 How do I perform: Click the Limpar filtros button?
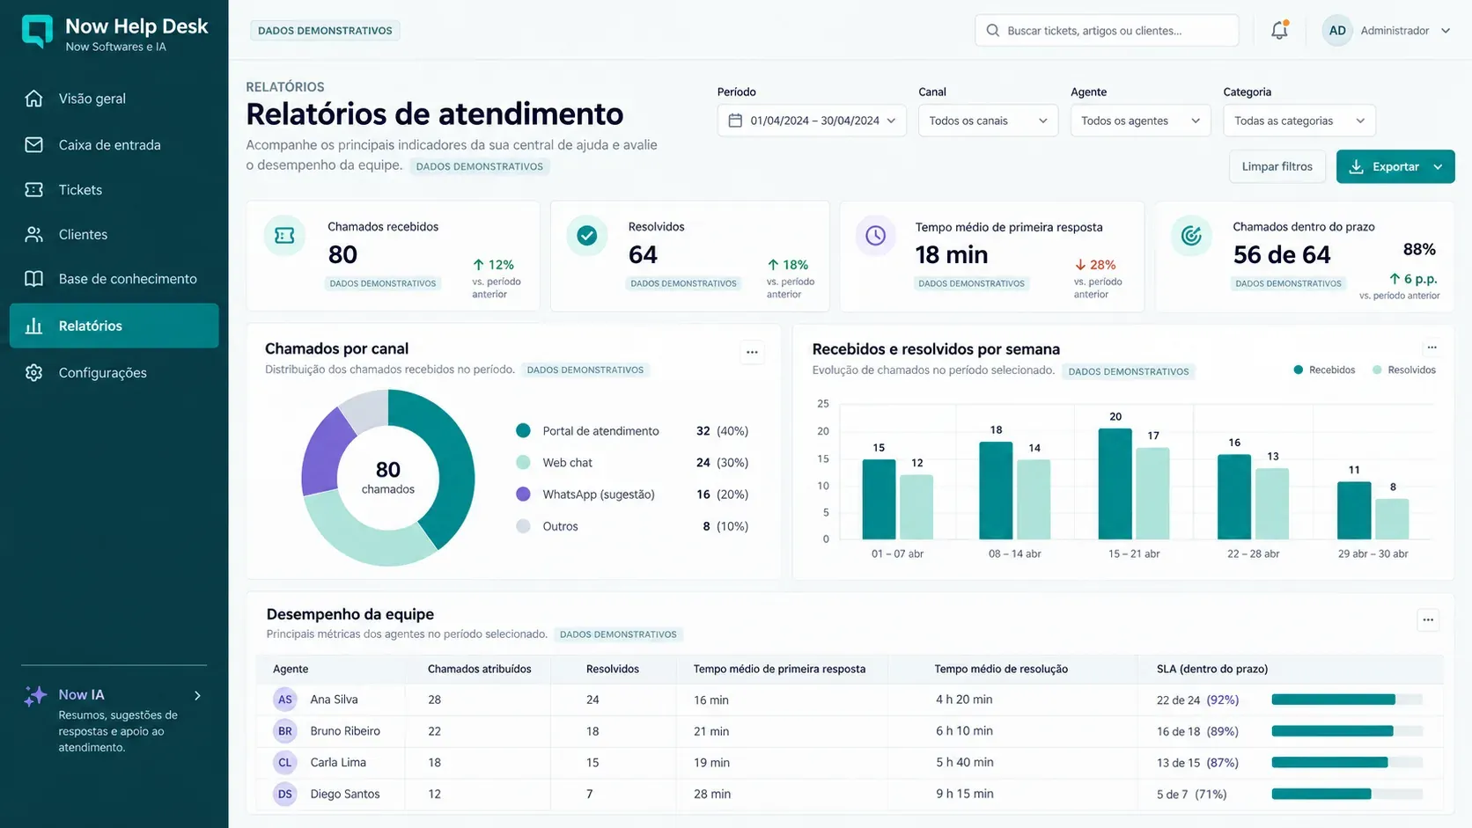(1277, 166)
